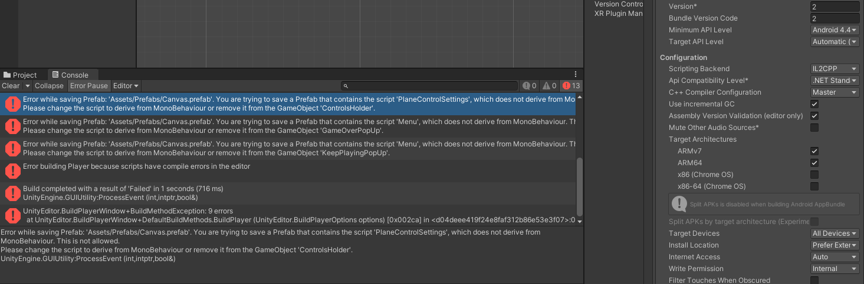Click the Version field in Player settings

coord(835,6)
